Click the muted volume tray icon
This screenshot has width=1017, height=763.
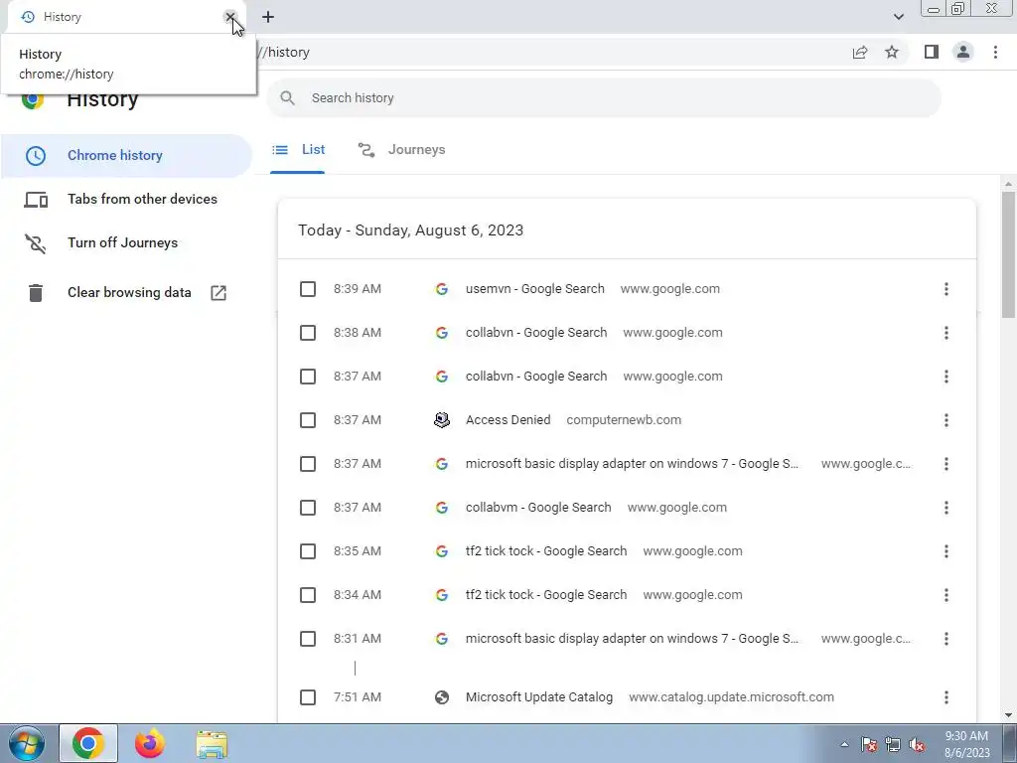point(917,745)
